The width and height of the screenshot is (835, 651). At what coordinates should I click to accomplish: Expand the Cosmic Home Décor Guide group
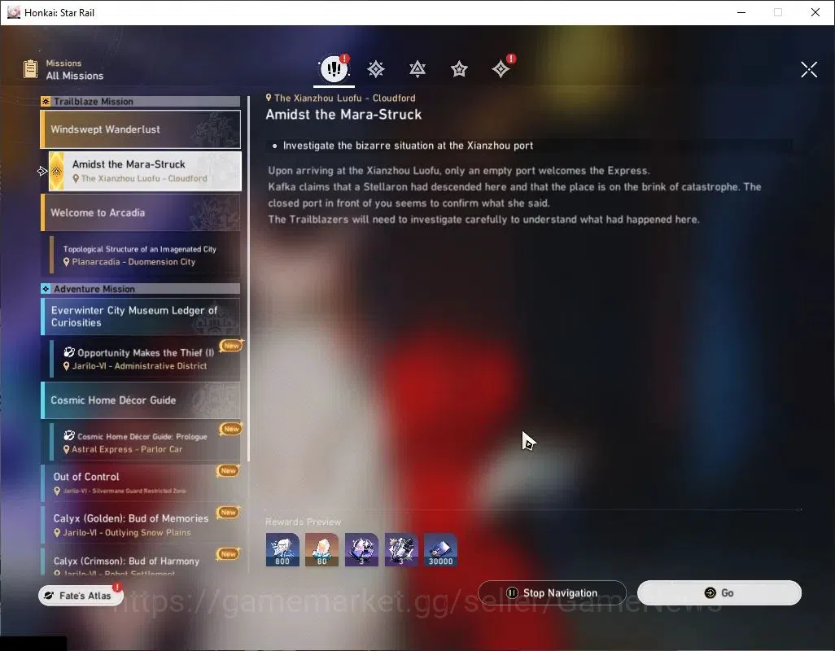tap(141, 400)
